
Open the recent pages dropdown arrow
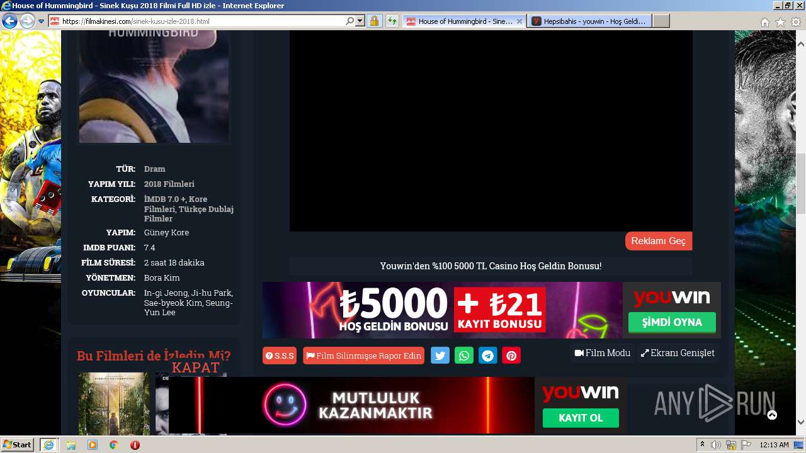41,21
